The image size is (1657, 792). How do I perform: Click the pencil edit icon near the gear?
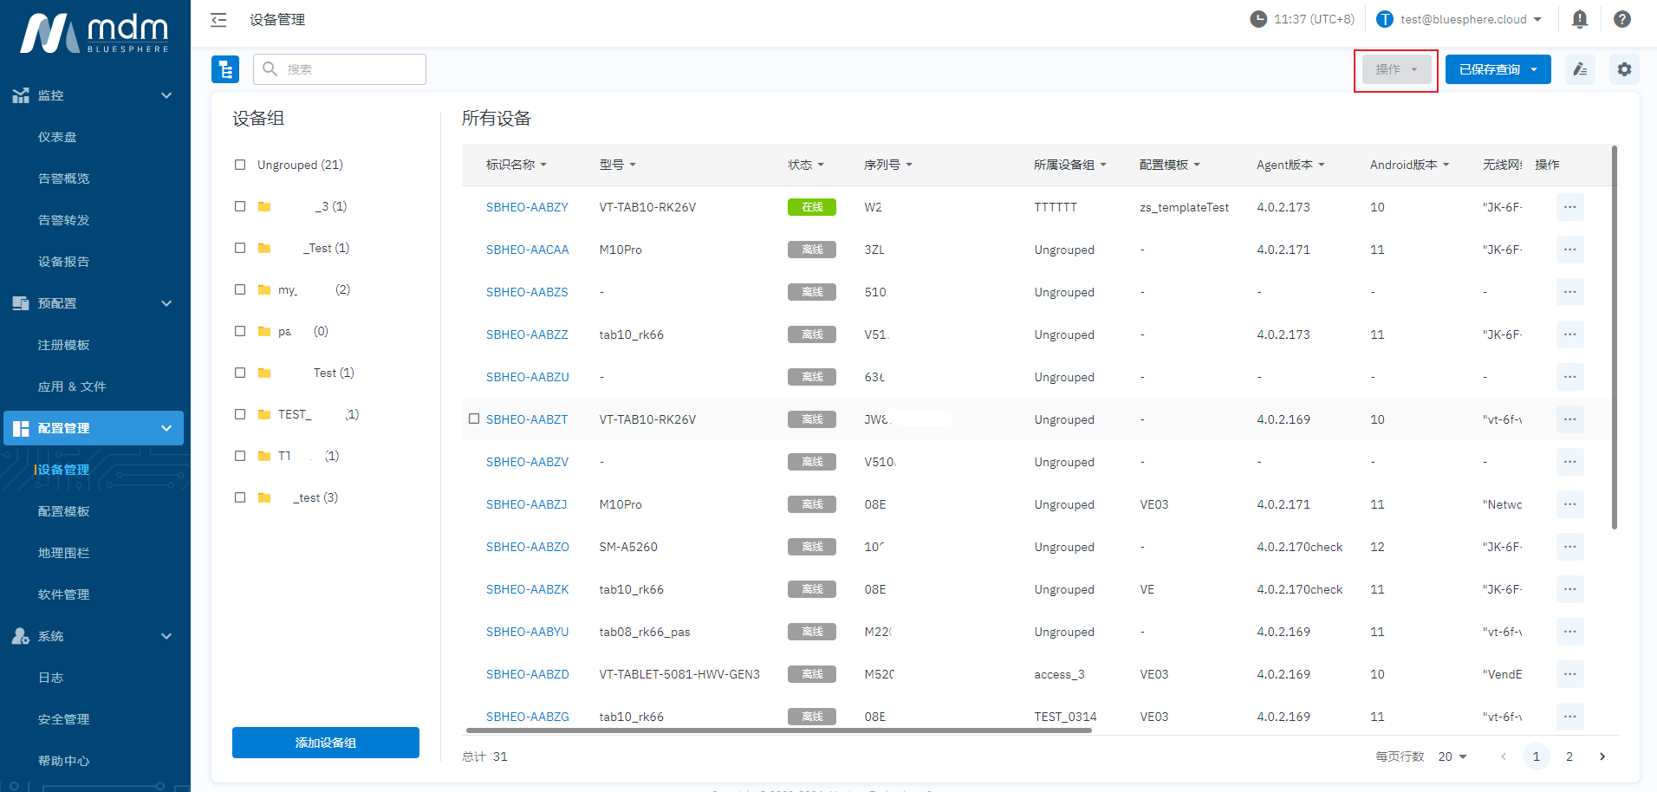[x=1580, y=69]
